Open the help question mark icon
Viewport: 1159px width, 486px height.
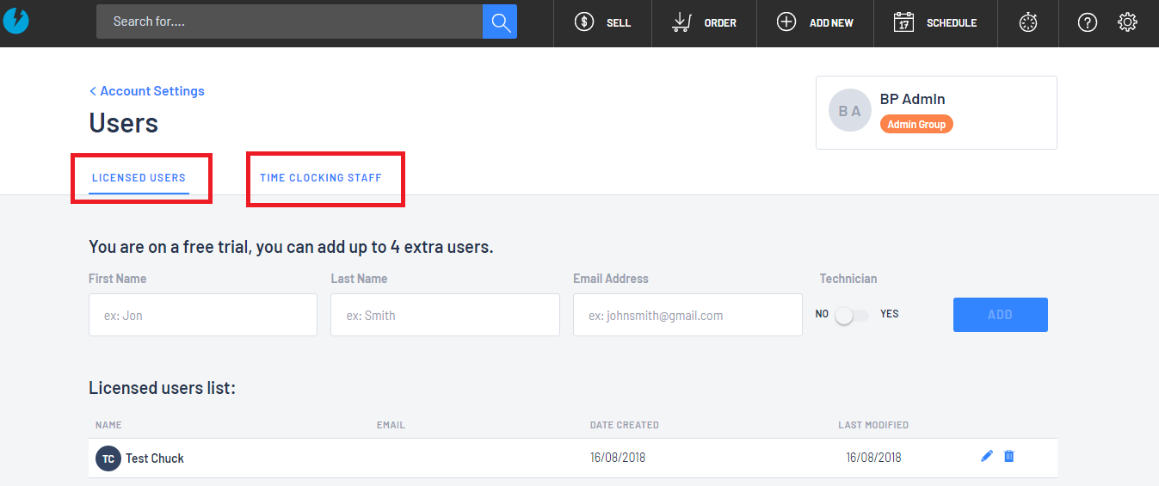1088,23
